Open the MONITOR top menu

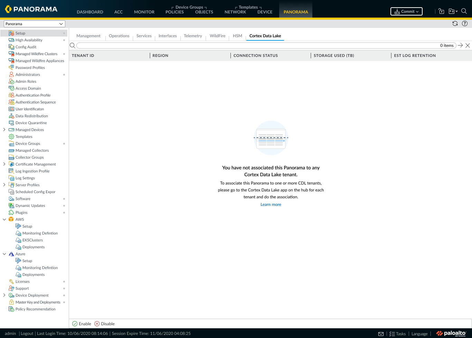click(x=144, y=12)
